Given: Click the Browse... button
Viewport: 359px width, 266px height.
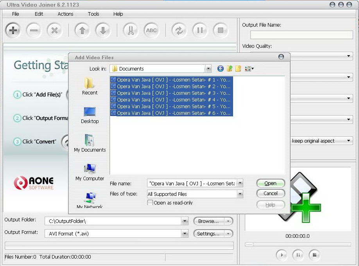Looking at the screenshot, I should 208,221.
